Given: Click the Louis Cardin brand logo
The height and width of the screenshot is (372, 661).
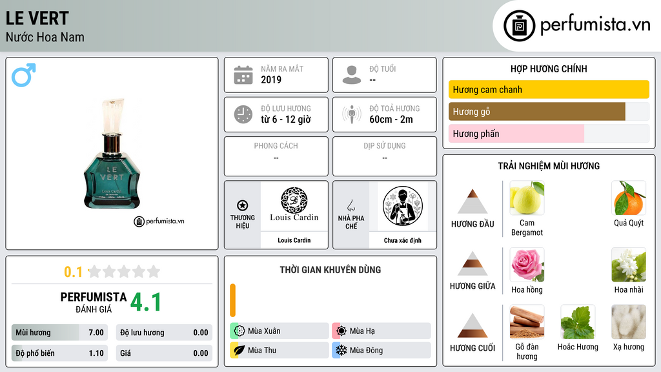Looking at the screenshot, I should [294, 205].
